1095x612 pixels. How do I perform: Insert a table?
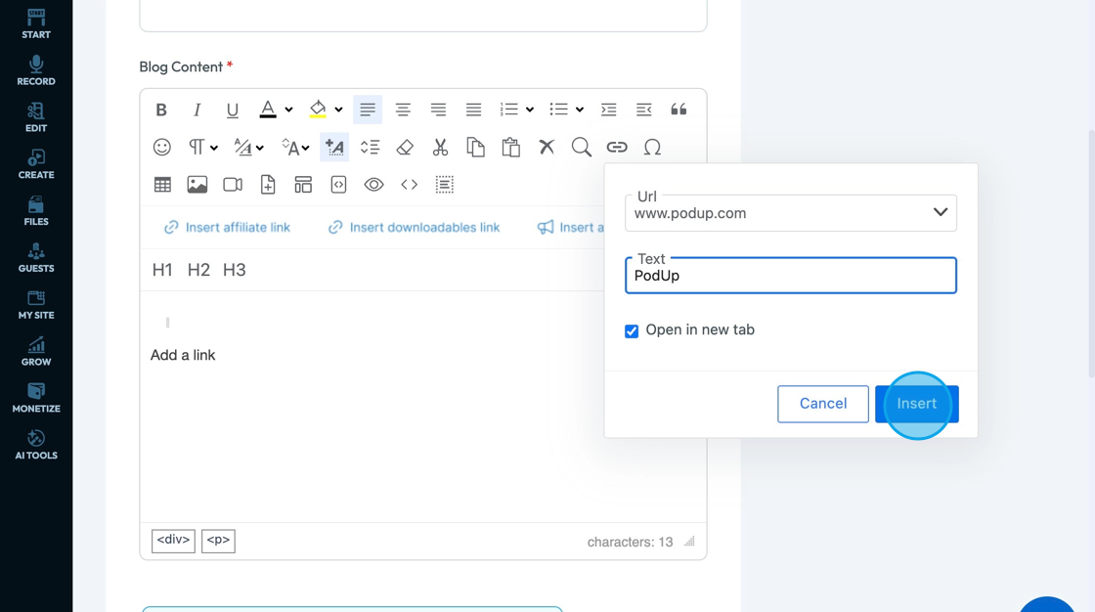[x=162, y=185]
